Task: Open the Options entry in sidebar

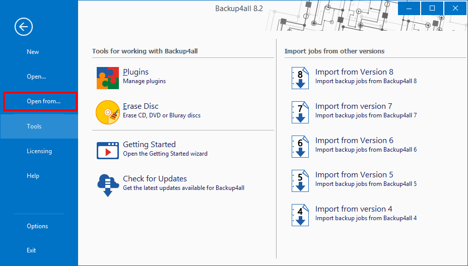Action: 37,226
